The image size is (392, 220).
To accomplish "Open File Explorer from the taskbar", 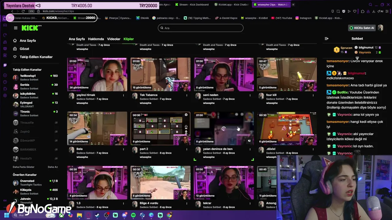I will tap(79, 215).
